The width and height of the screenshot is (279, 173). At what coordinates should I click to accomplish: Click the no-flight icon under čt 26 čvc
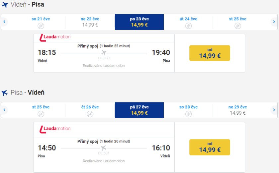point(90,114)
